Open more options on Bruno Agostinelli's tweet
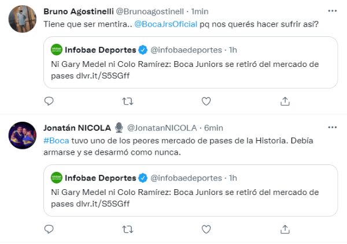 pos(332,11)
